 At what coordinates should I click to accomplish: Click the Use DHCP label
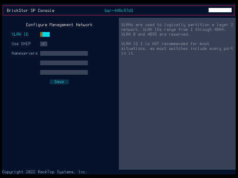(x=21, y=44)
